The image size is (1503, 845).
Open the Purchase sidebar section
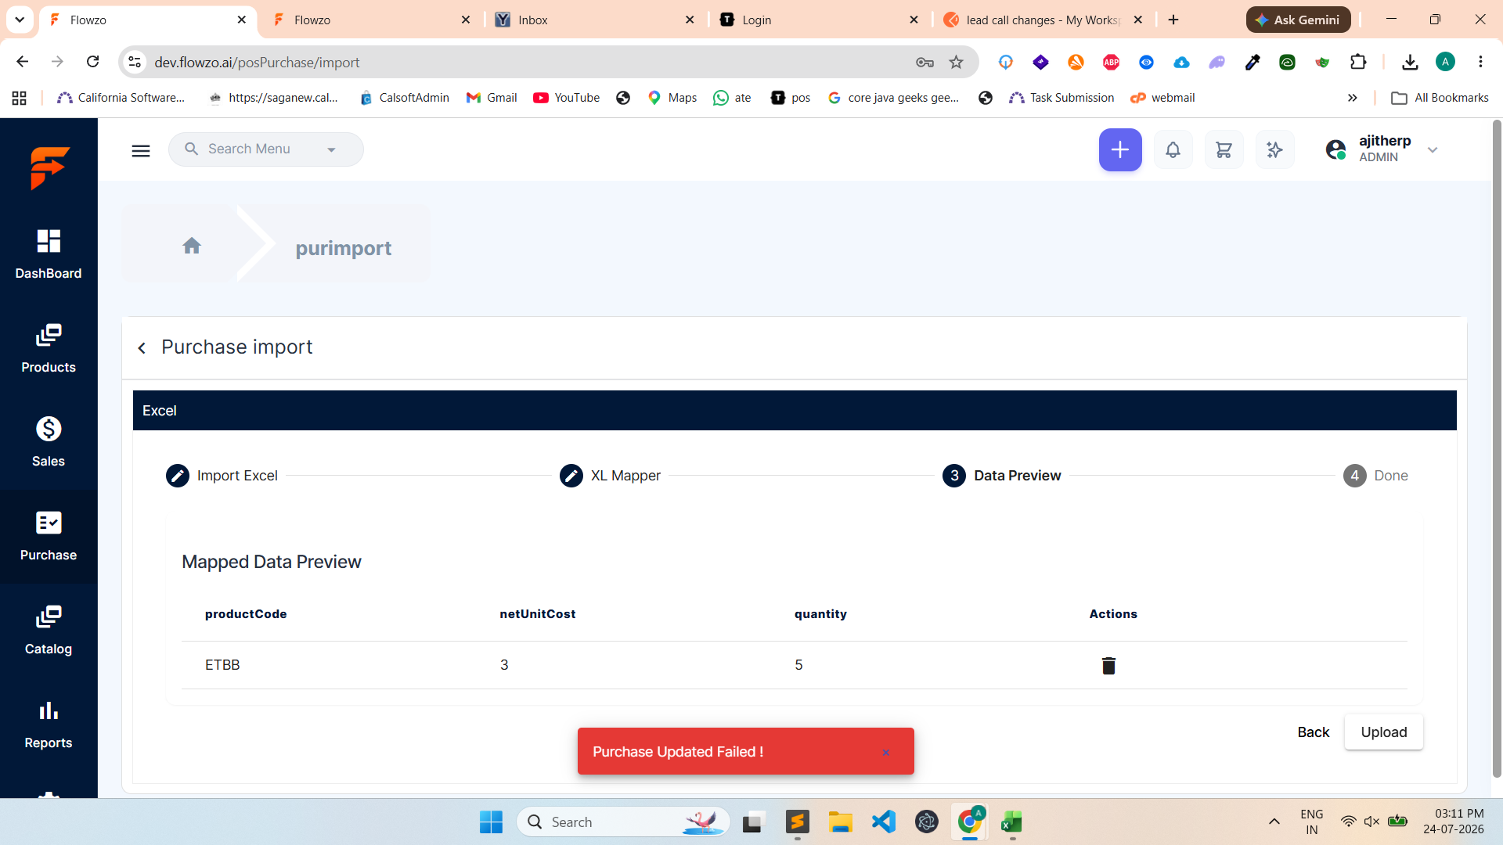[49, 536]
